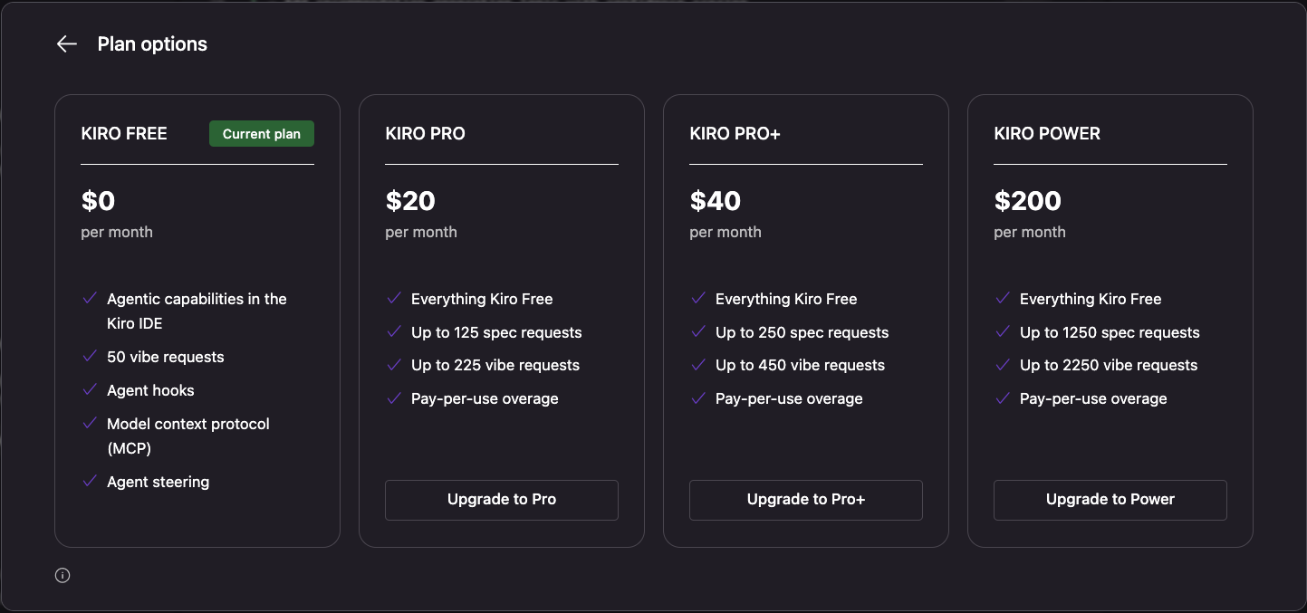
Task: Click the checkmark beside Up to 125 spec requests
Action: [395, 331]
